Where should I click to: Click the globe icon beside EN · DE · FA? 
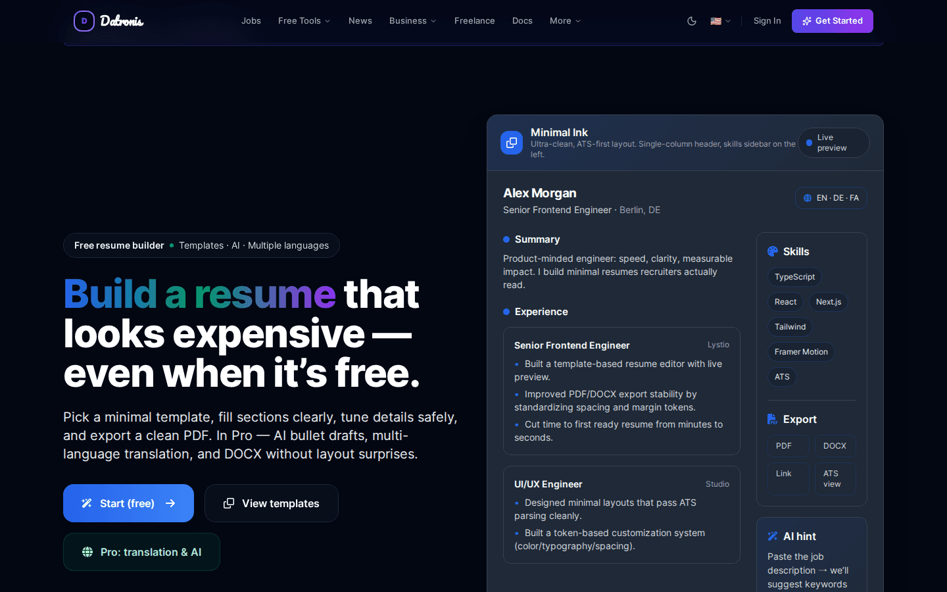[x=808, y=198]
